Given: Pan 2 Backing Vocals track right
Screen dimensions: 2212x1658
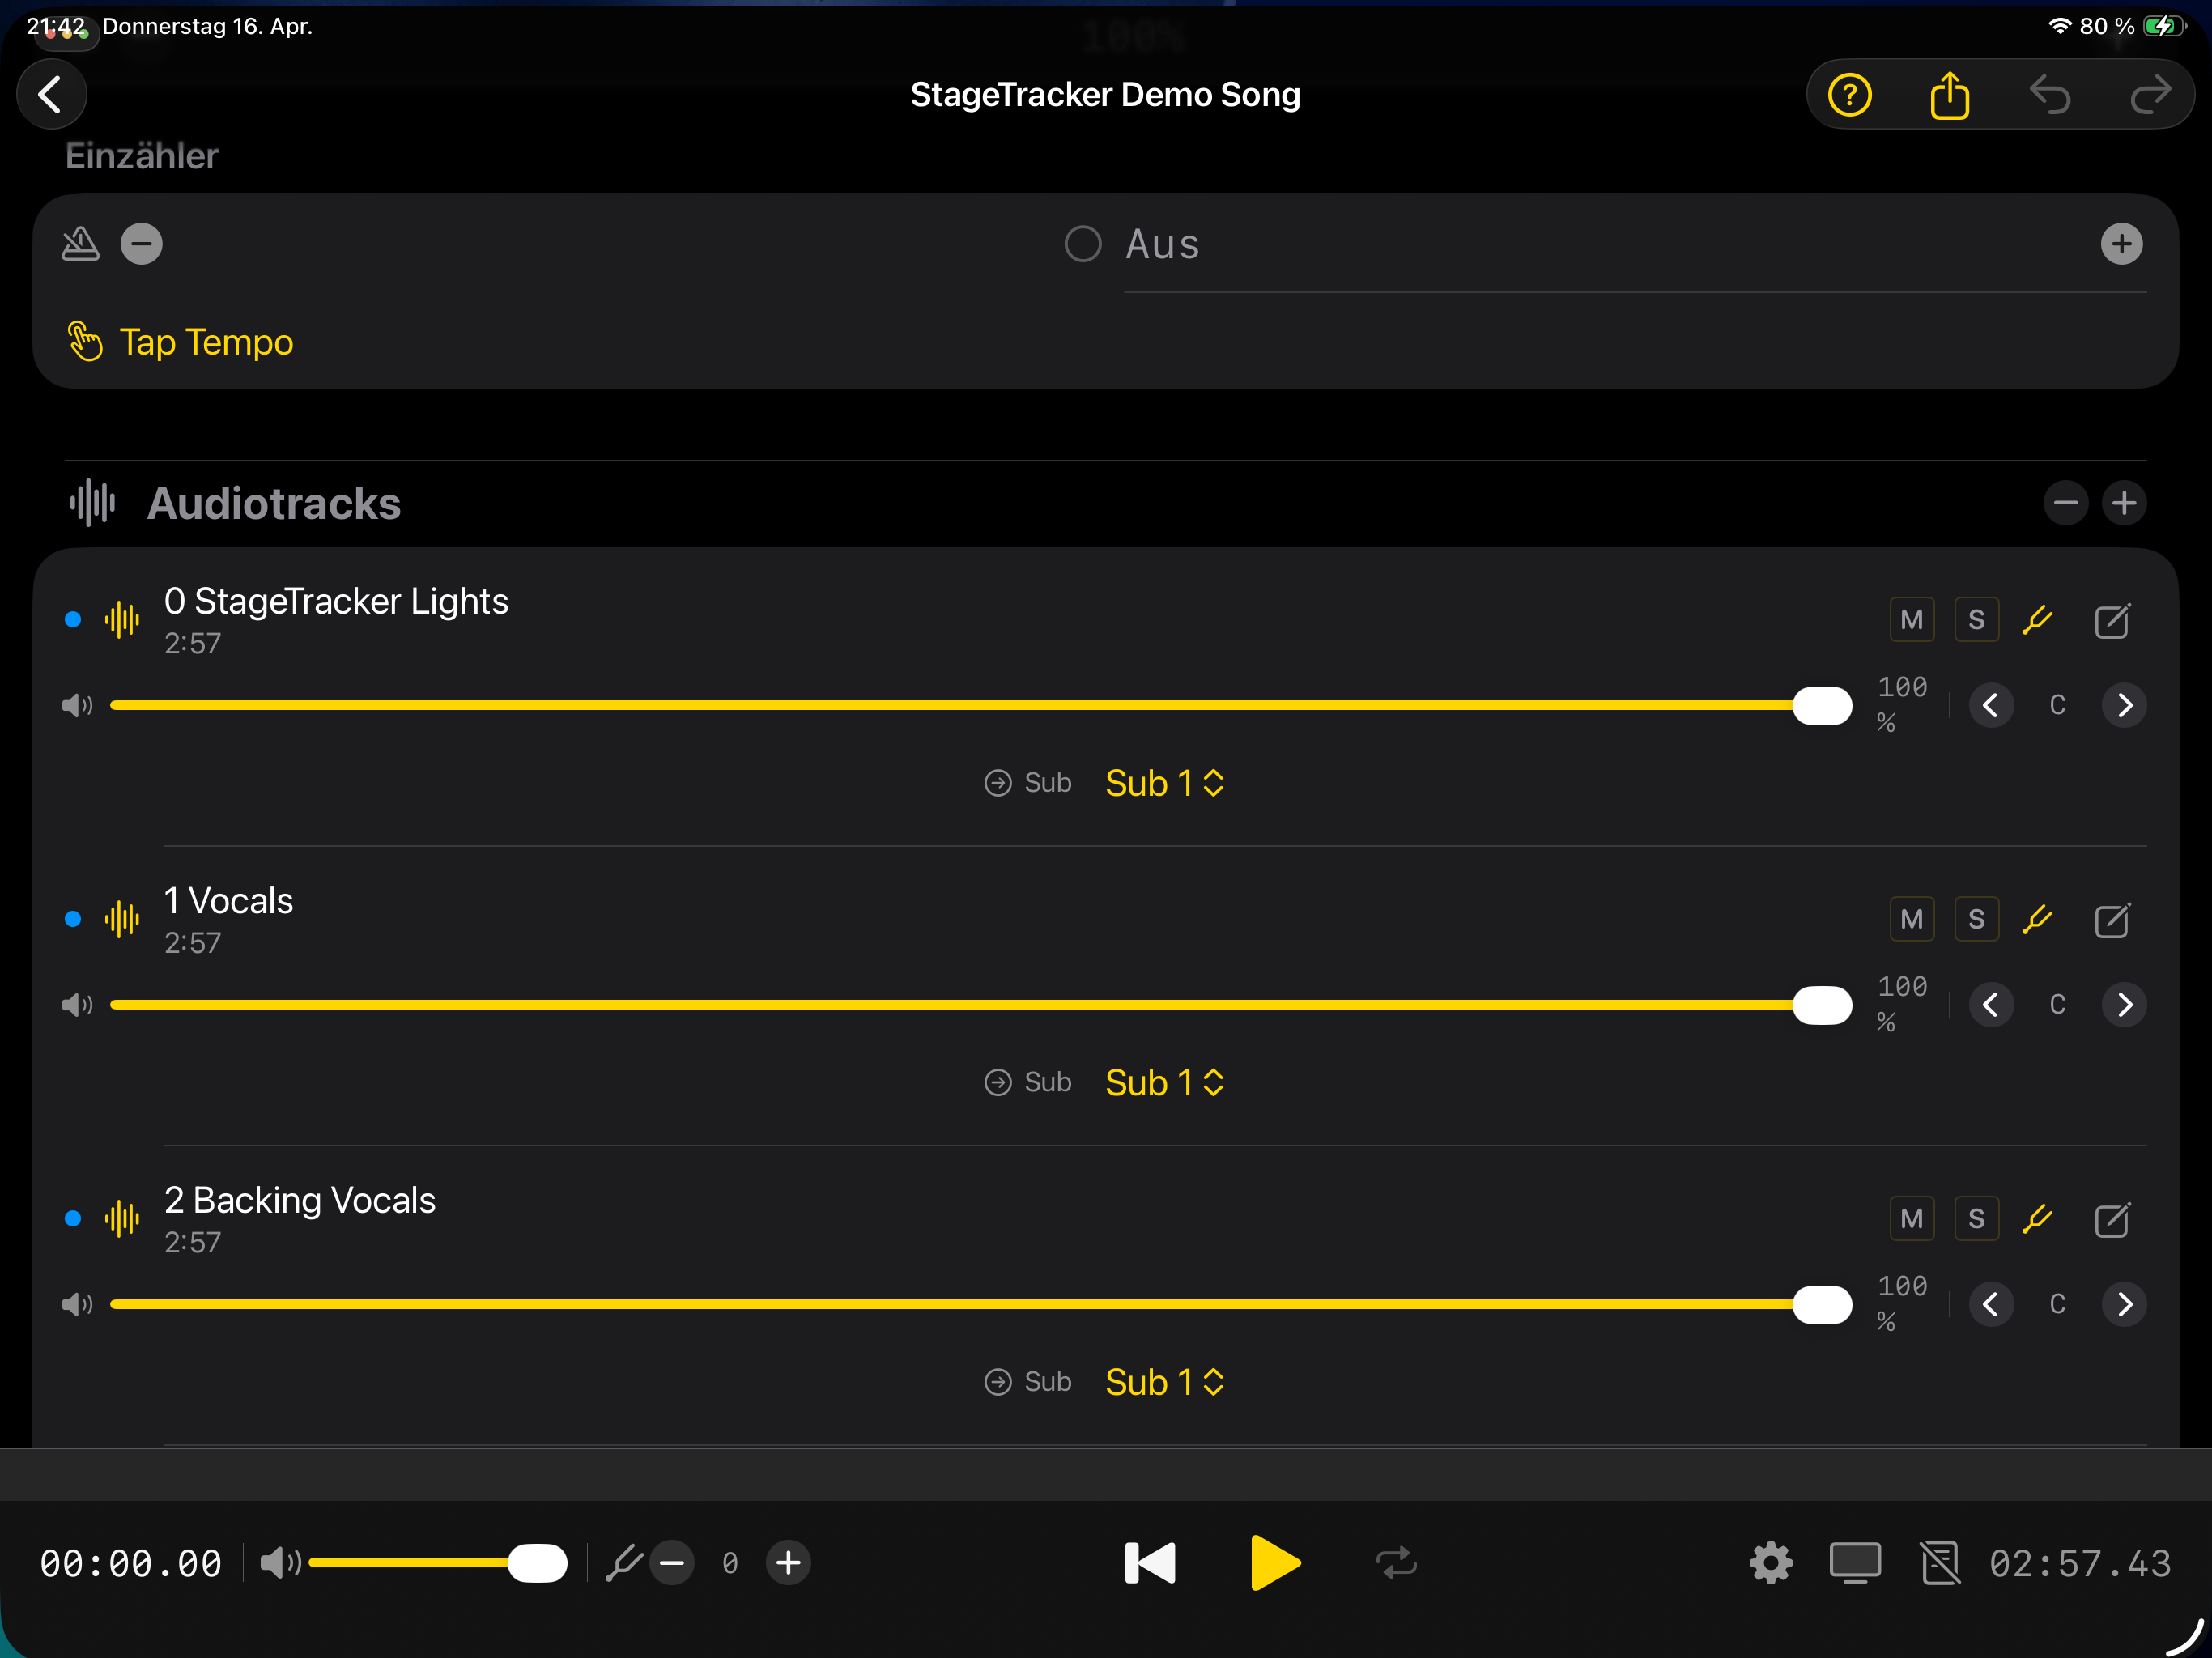Looking at the screenshot, I should pyautogui.click(x=2124, y=1304).
